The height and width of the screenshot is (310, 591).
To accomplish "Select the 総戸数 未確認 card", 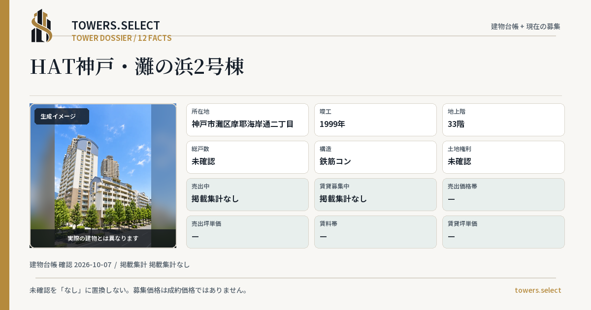I will [247, 157].
